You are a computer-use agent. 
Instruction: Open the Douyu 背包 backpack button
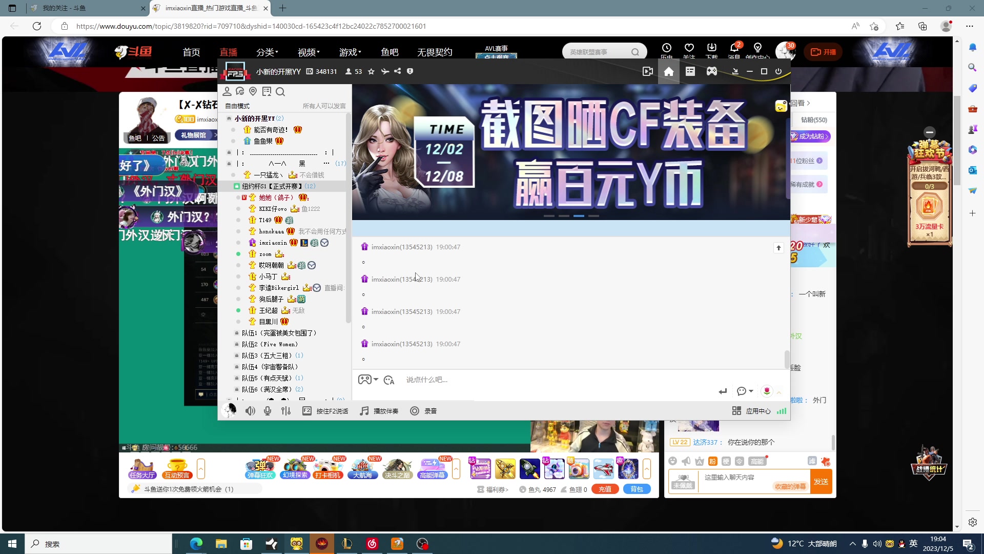(637, 489)
